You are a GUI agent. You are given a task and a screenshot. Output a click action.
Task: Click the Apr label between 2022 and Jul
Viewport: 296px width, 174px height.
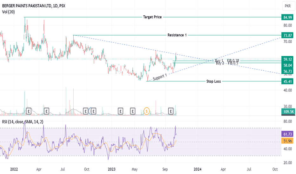click(x=39, y=169)
